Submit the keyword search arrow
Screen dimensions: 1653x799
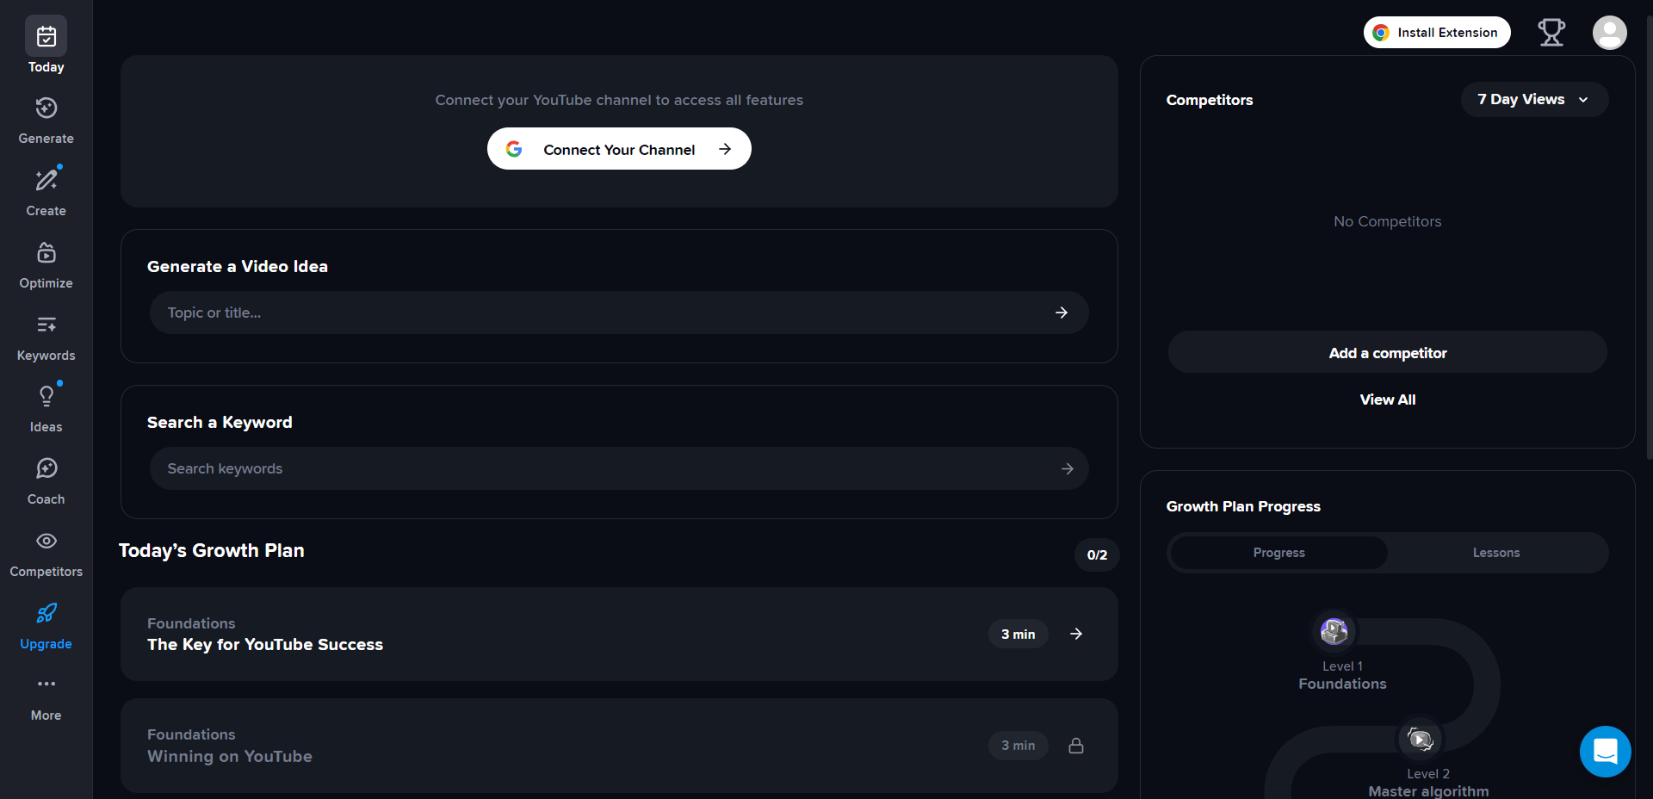(1068, 468)
